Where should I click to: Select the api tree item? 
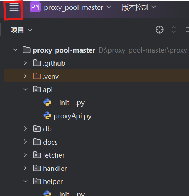[48, 90]
